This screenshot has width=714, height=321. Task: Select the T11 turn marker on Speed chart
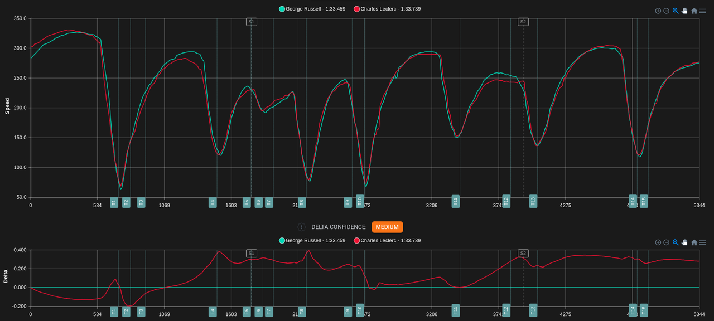point(455,201)
